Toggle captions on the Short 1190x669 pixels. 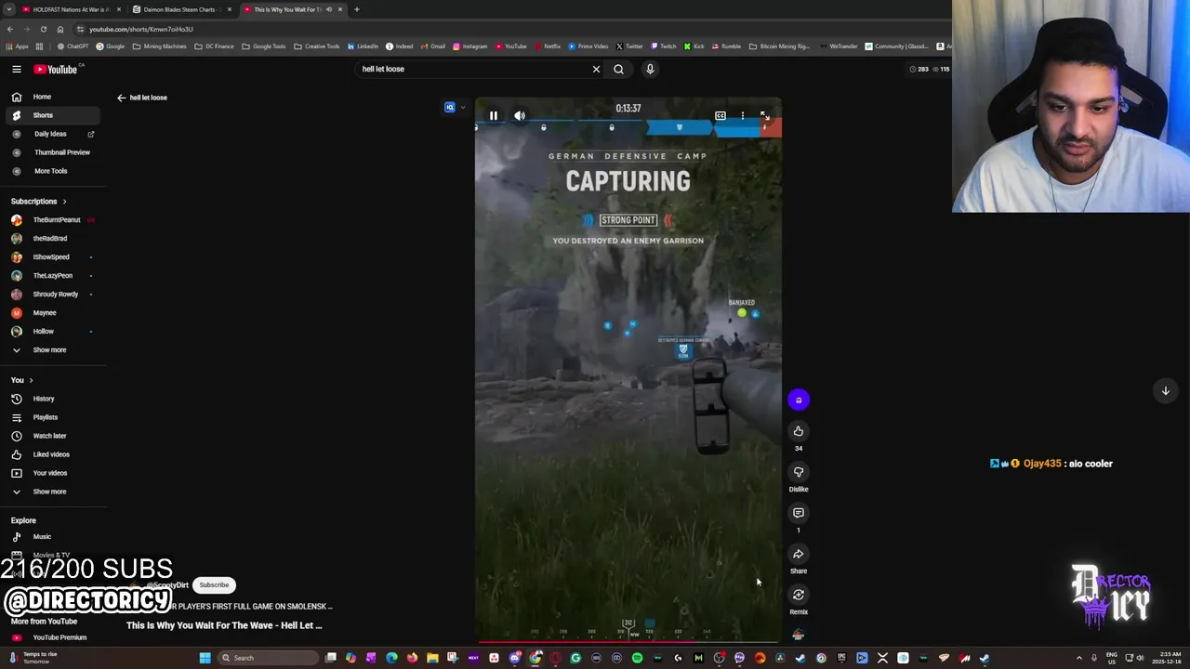pyautogui.click(x=721, y=116)
